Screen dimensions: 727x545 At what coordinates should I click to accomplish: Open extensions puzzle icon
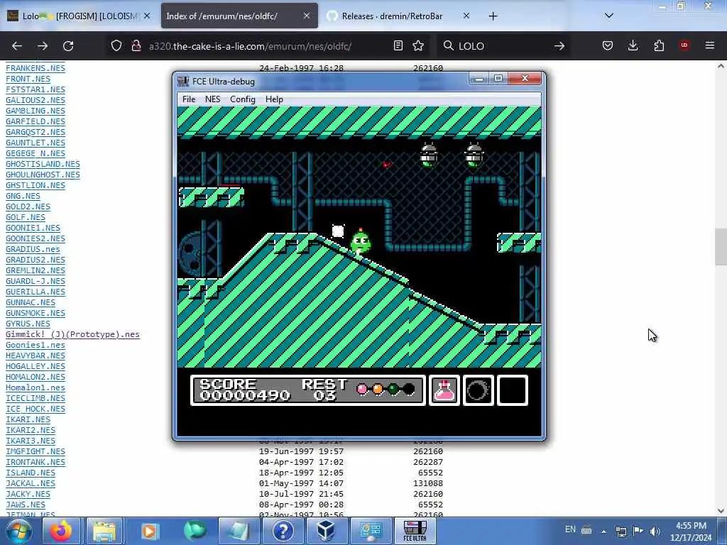tap(659, 45)
